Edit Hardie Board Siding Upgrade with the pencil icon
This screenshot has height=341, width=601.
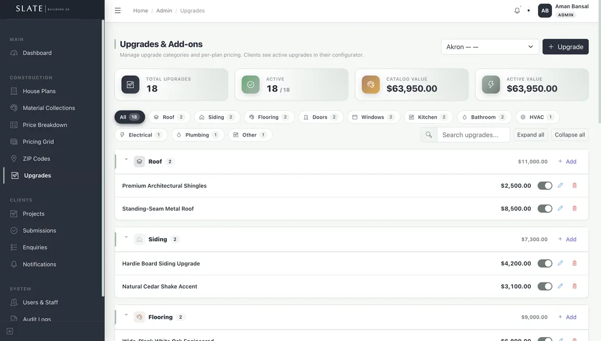560,264
